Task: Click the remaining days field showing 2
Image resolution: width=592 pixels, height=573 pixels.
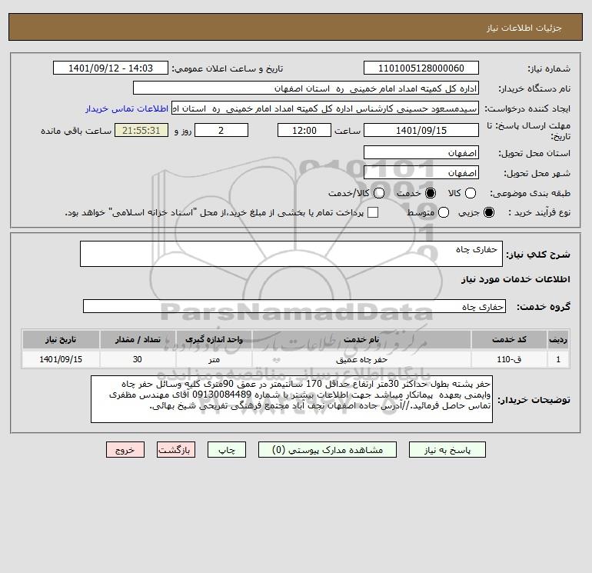Action: (221, 130)
